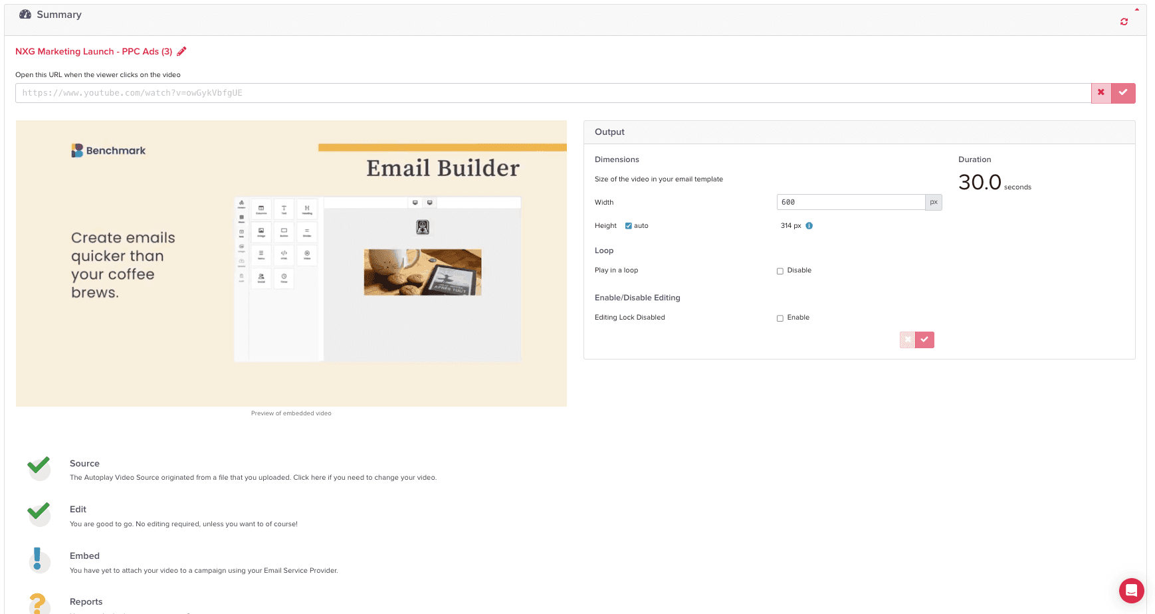The width and height of the screenshot is (1155, 614).
Task: Click the 30.0 seconds duration value
Action: click(x=994, y=183)
